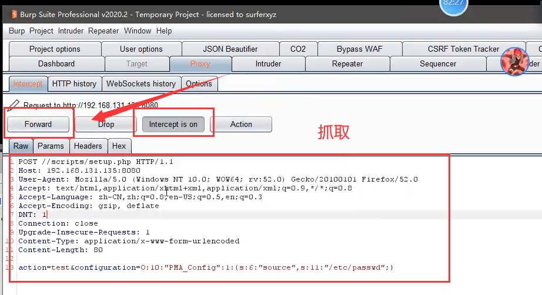
Task: Open the Intruder menu in menu bar
Action: [71, 31]
